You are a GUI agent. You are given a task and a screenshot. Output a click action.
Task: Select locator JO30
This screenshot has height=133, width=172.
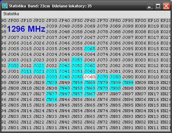coord(52,77)
